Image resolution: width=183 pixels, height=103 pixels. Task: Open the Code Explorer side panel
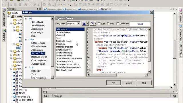coord(4,17)
